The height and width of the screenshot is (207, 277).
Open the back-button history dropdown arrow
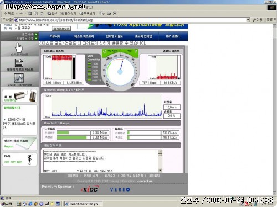tap(17, 14)
